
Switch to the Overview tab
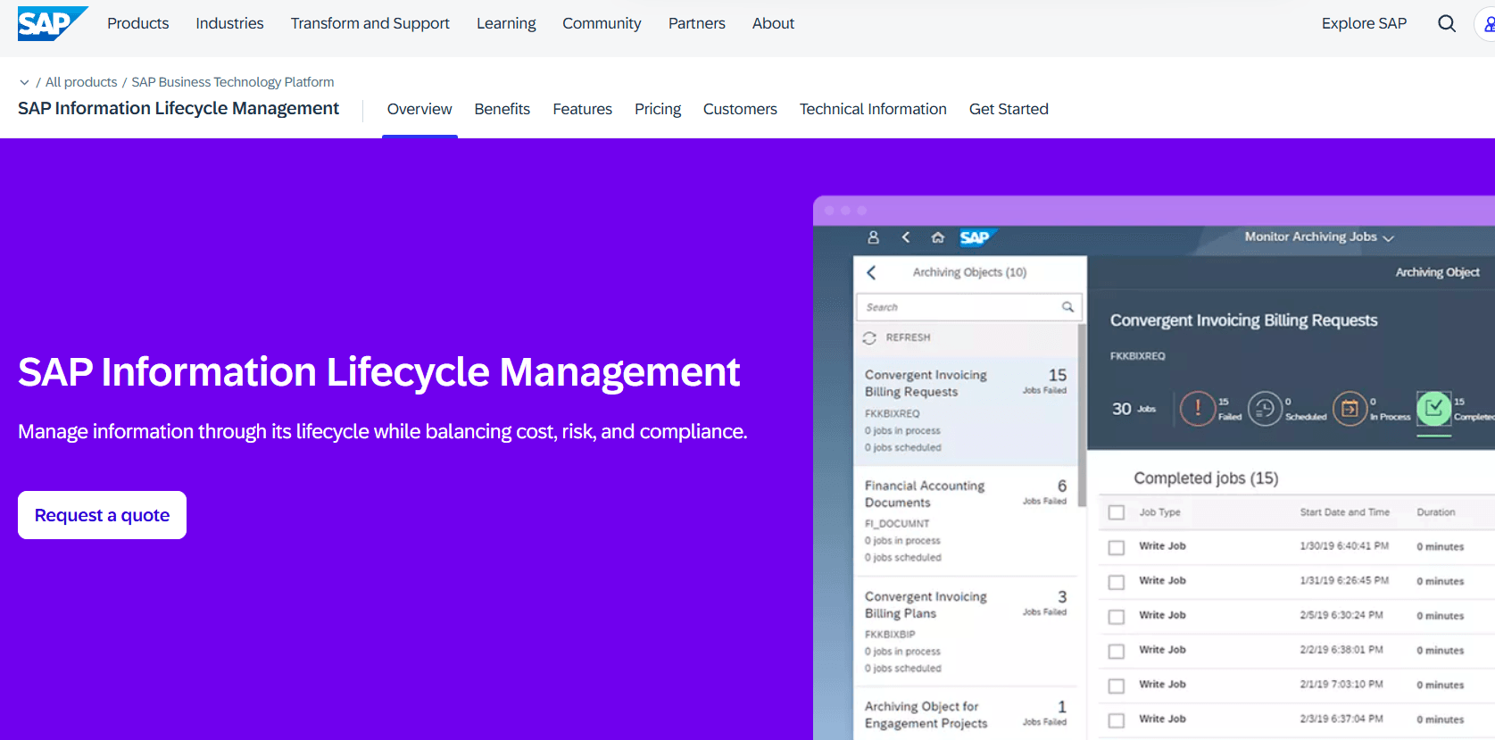419,109
